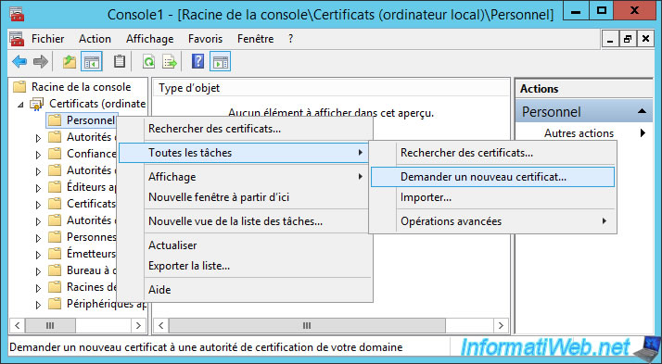
Task: Click the MMC console icon in menu bar
Action: pos(17,39)
